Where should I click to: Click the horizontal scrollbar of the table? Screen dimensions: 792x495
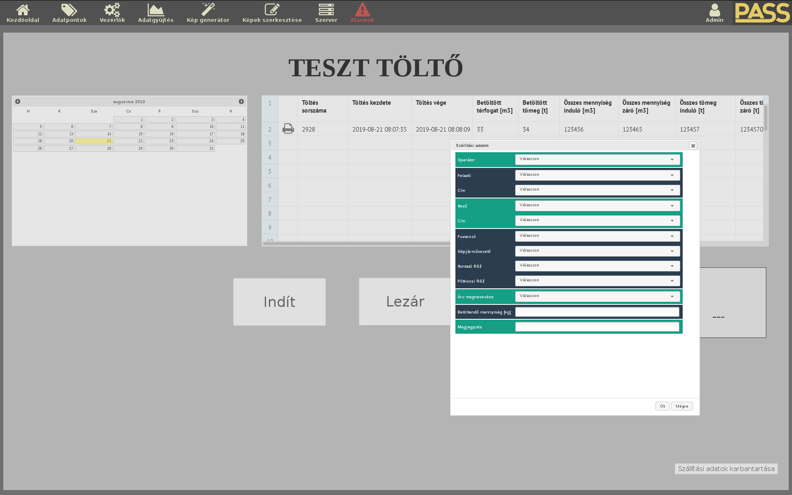(x=356, y=243)
